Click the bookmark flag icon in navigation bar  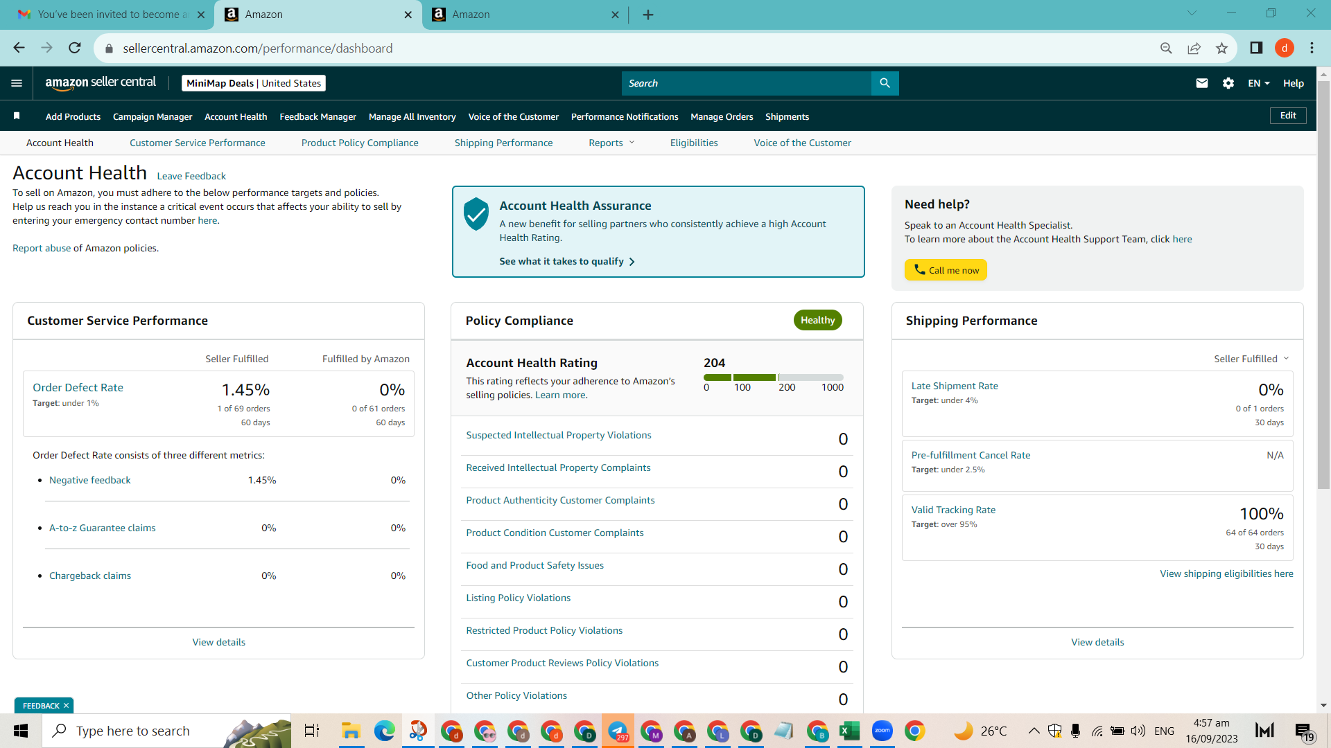tap(17, 116)
